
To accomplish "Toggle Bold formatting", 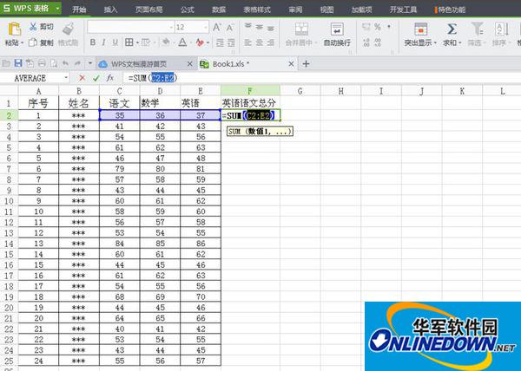I will [93, 42].
